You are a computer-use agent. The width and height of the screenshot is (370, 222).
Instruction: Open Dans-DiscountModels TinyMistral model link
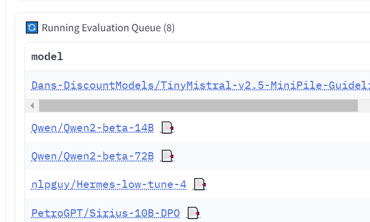click(x=201, y=85)
